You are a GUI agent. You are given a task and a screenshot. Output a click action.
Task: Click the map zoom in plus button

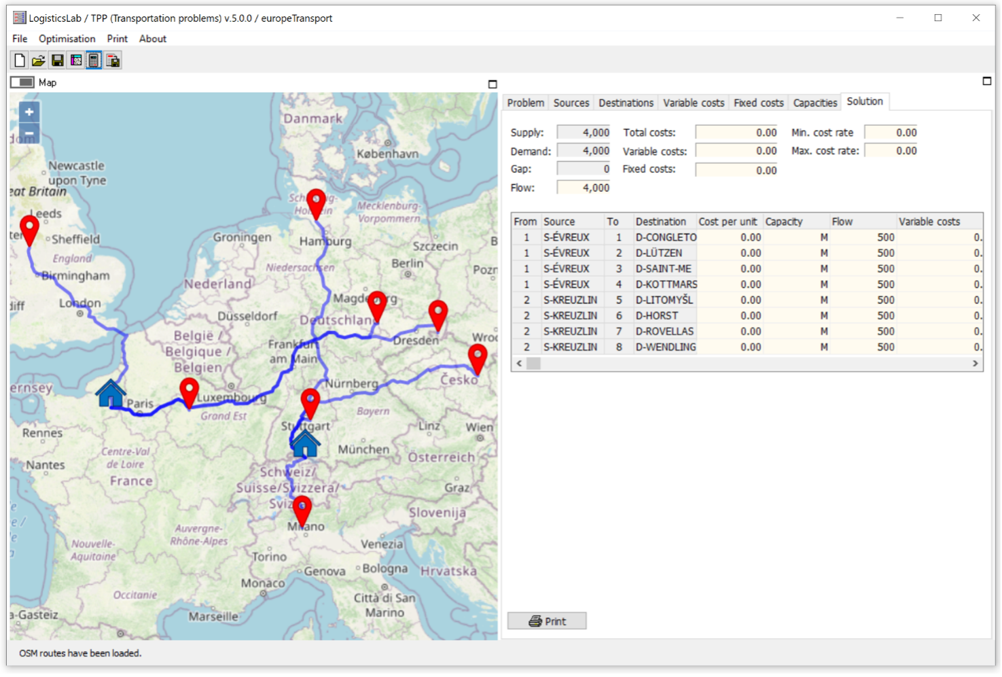click(x=29, y=112)
